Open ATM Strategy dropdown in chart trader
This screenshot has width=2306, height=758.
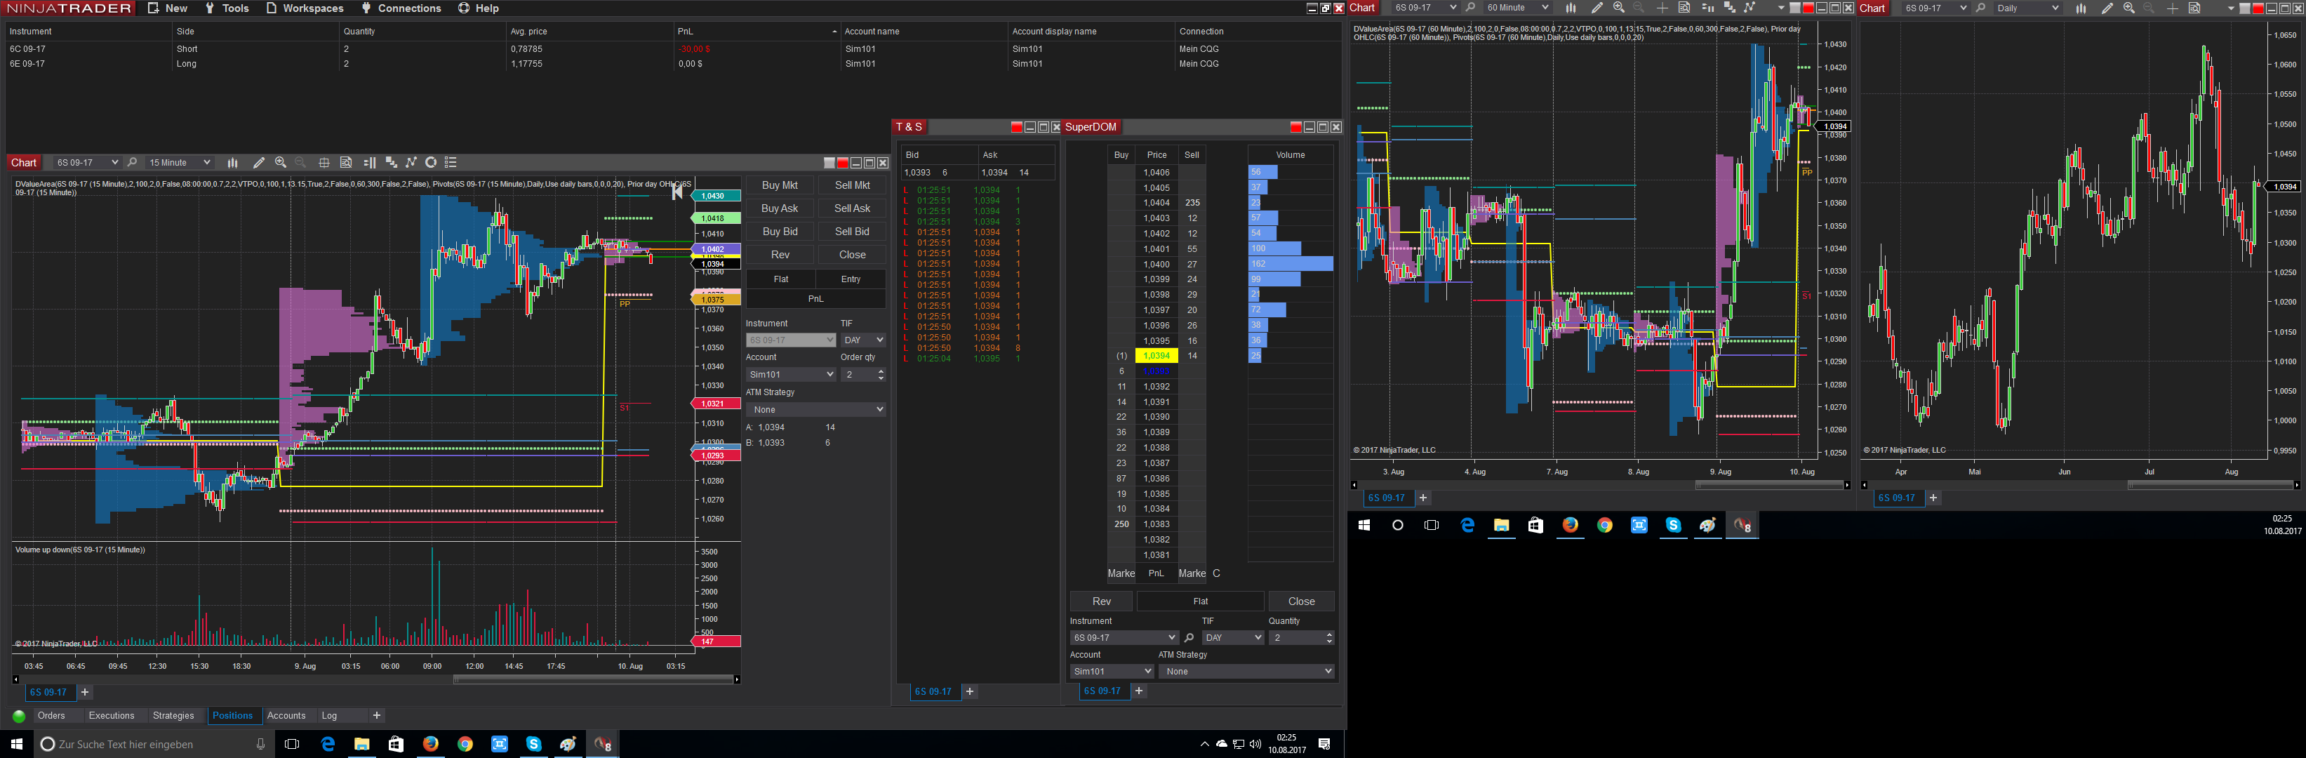point(815,410)
